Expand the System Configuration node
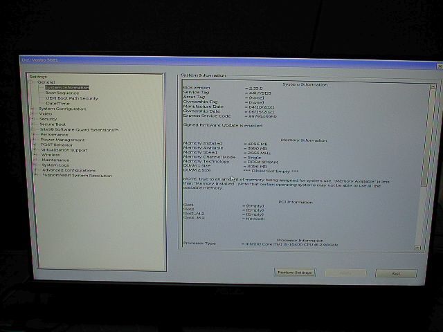The width and height of the screenshot is (443, 332). coord(32,109)
